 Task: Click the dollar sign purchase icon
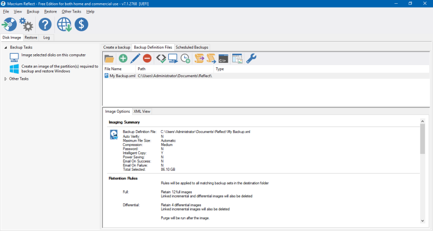click(82, 24)
